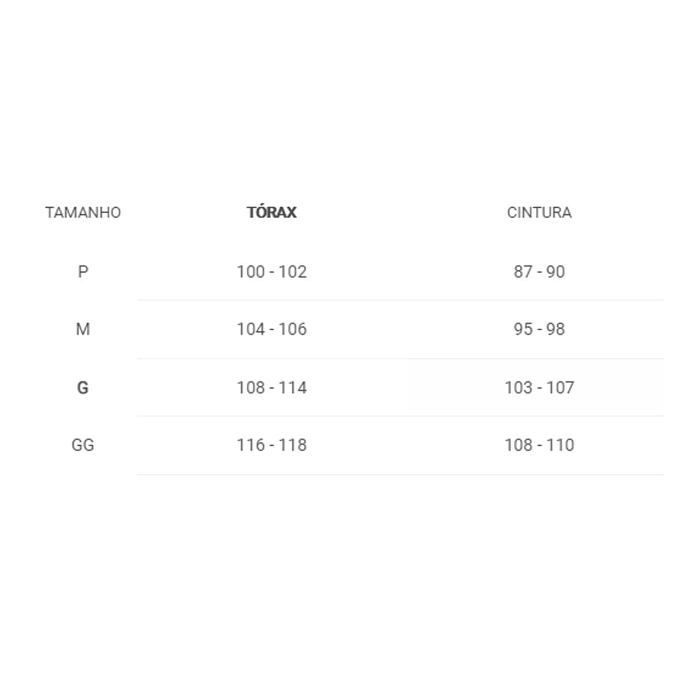Choose the GG size label
Viewport: 693px width, 693px height.
point(83,445)
